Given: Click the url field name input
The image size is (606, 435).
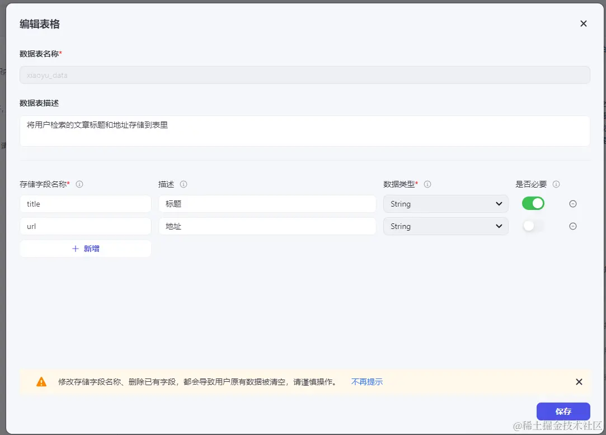Looking at the screenshot, I should [x=86, y=226].
